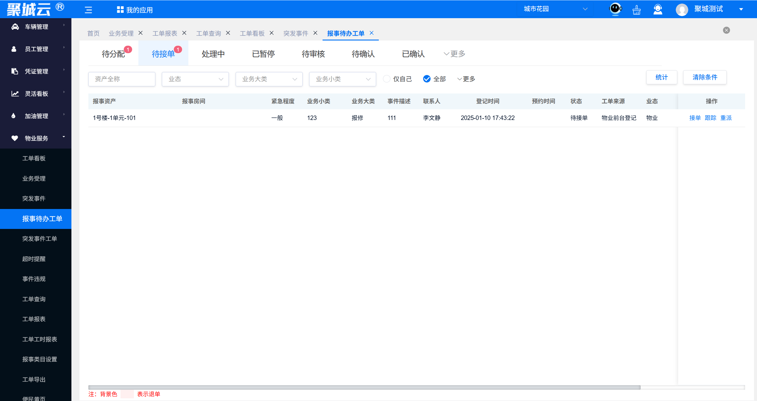Collapse the 物业服务 sidebar section
Screen dimensions: 757x401
pyautogui.click(x=36, y=138)
